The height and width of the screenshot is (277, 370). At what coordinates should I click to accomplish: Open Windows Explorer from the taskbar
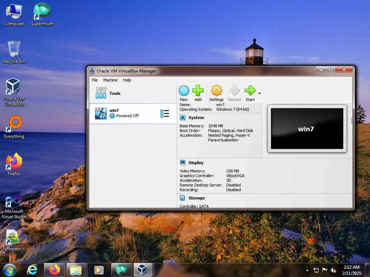point(76,270)
